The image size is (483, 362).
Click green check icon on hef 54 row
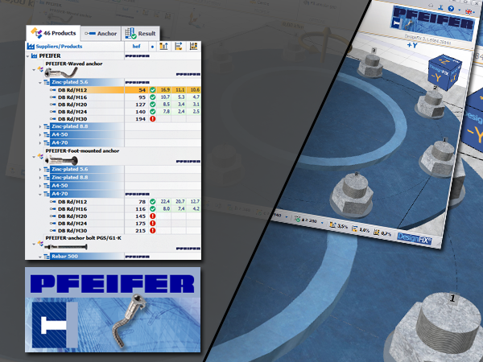(x=152, y=90)
